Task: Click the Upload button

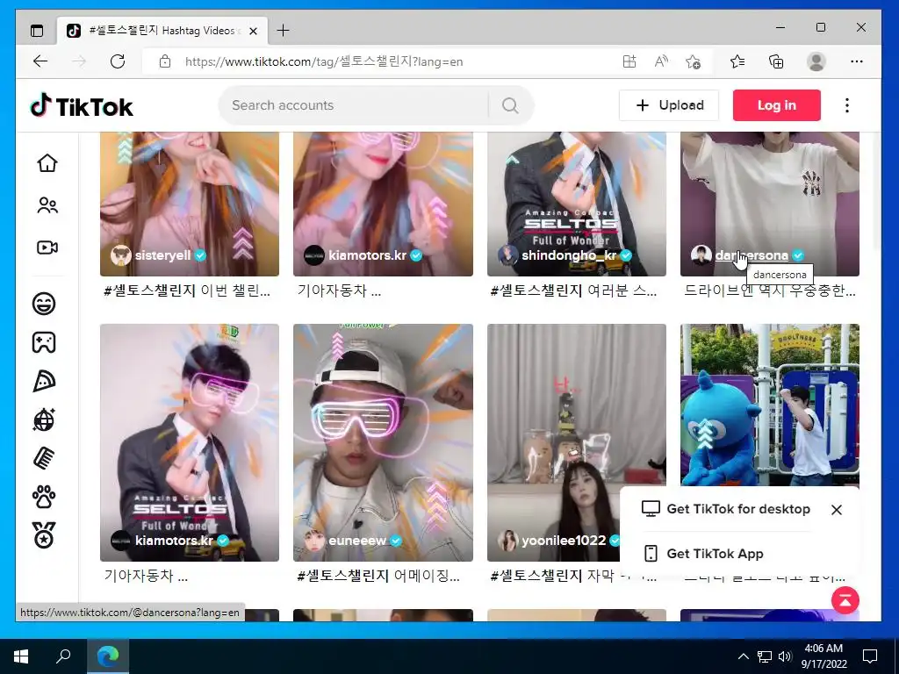Action: pos(668,105)
